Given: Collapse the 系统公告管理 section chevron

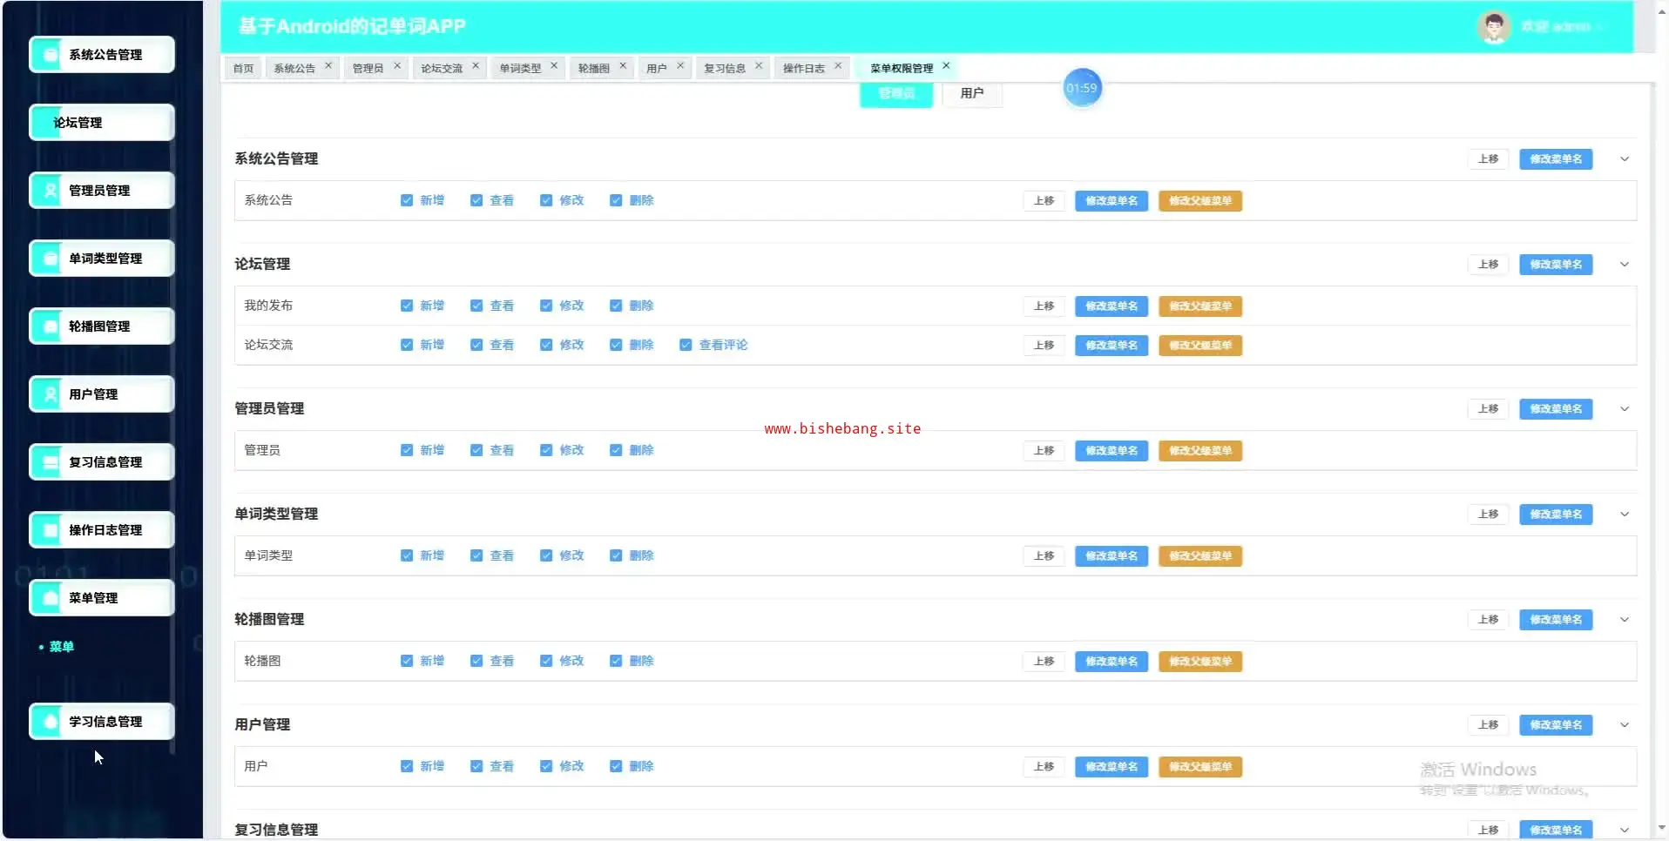Looking at the screenshot, I should tap(1625, 159).
